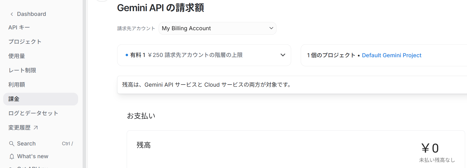Open the 利用額 section

[x=16, y=85]
